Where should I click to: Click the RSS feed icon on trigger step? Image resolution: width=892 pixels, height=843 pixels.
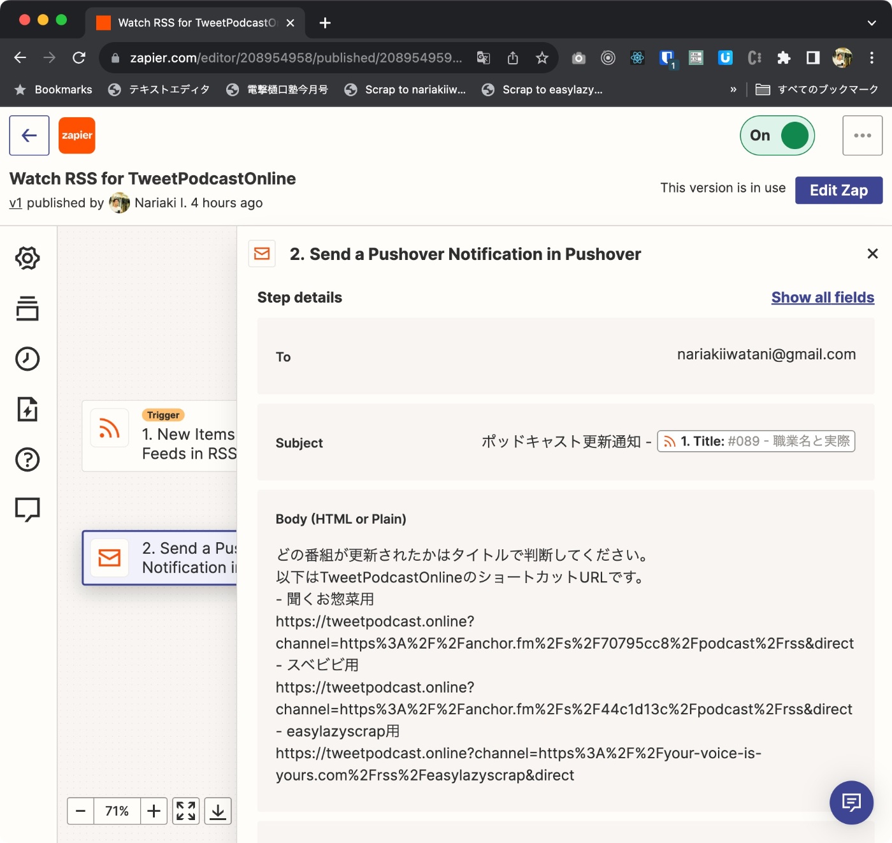110,428
